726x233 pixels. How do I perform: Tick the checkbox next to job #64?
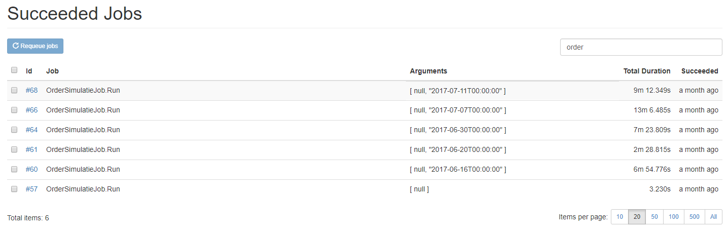14,130
